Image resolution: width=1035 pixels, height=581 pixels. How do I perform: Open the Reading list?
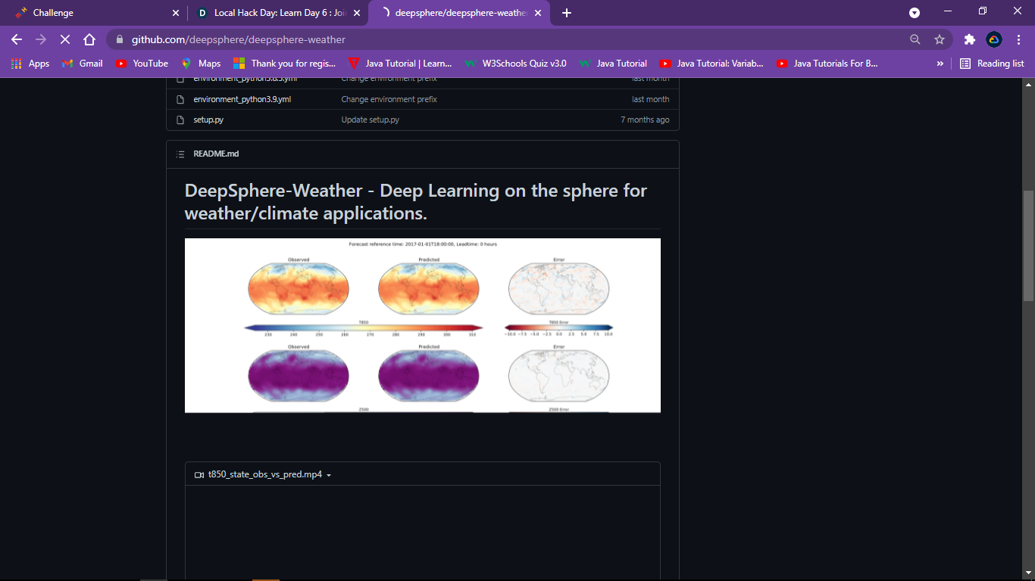[992, 64]
